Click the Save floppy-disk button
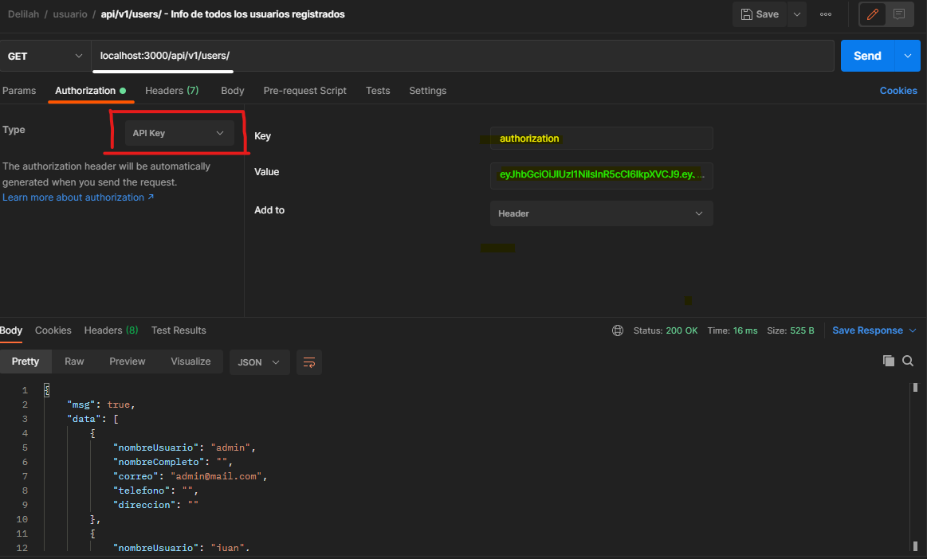The height and width of the screenshot is (559, 927). [760, 14]
